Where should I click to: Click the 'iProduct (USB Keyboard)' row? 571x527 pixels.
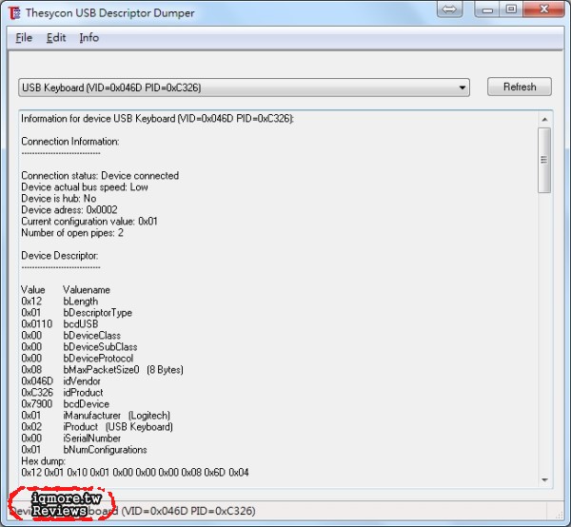(97, 426)
